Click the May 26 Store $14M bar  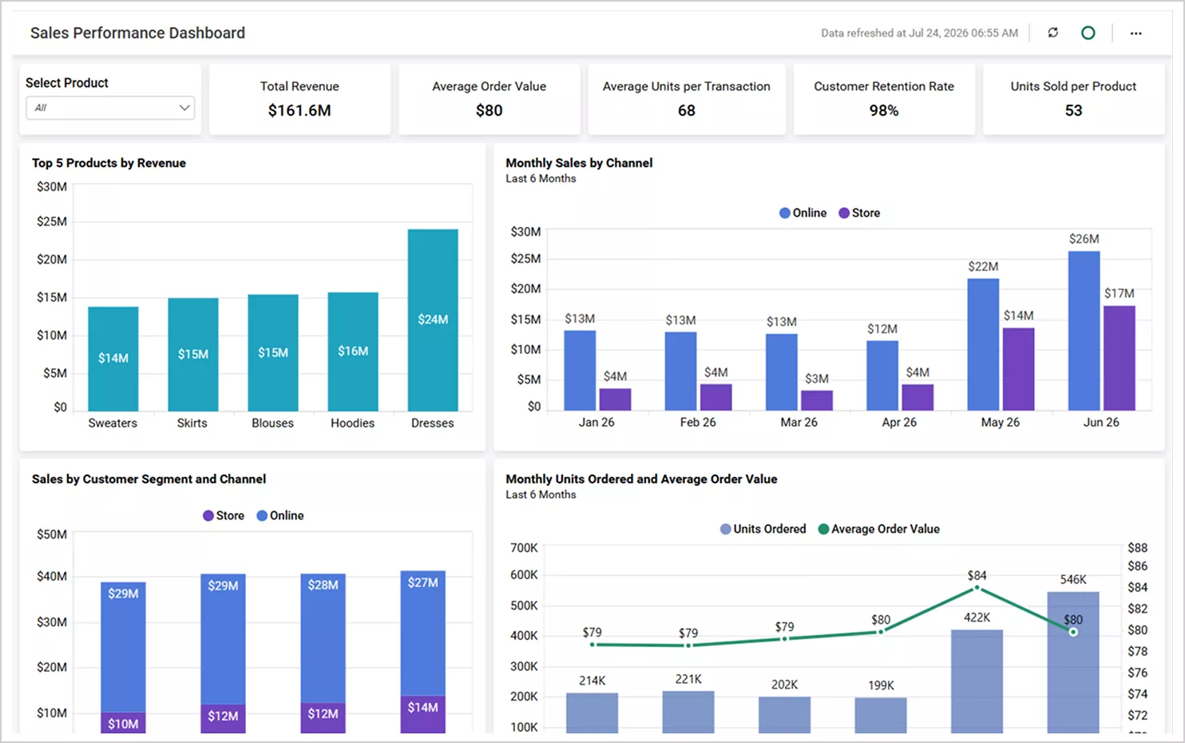(1018, 369)
